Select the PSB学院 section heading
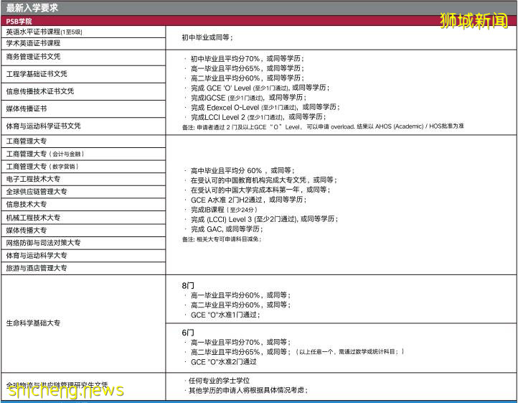 19,22
